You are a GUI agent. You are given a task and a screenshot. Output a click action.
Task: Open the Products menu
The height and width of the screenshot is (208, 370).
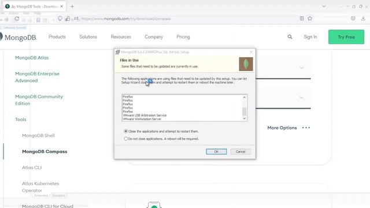point(57,37)
